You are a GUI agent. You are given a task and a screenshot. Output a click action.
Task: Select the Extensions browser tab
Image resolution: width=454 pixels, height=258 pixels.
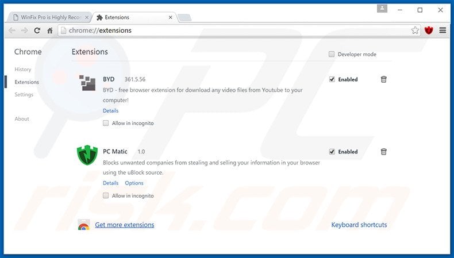[x=133, y=17]
